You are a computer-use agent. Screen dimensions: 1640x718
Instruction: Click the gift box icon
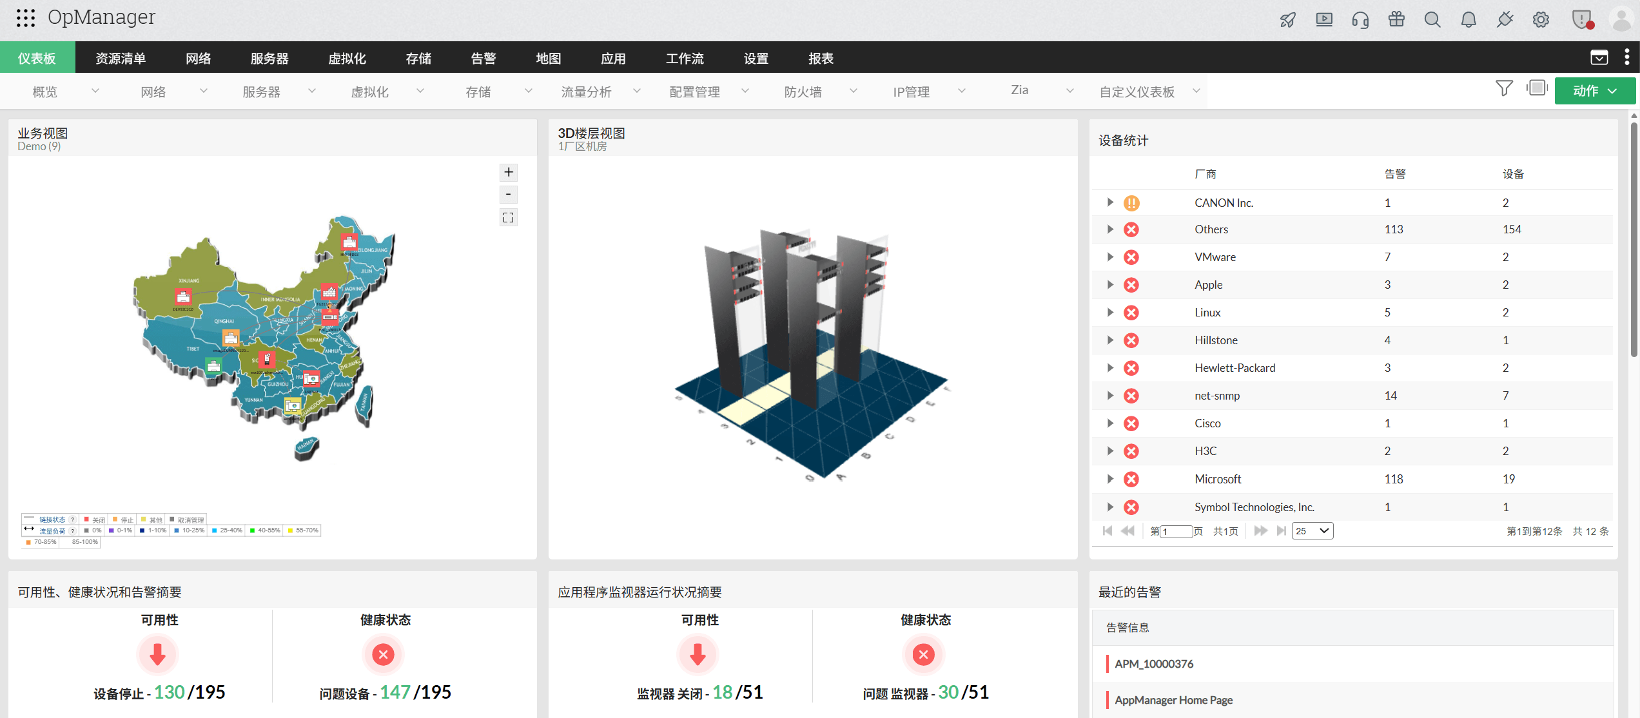[1396, 19]
